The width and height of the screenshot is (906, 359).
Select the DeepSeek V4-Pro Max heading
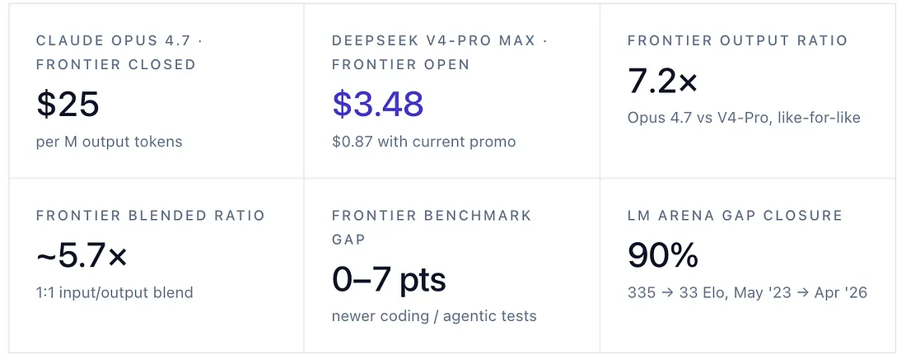tap(440, 53)
